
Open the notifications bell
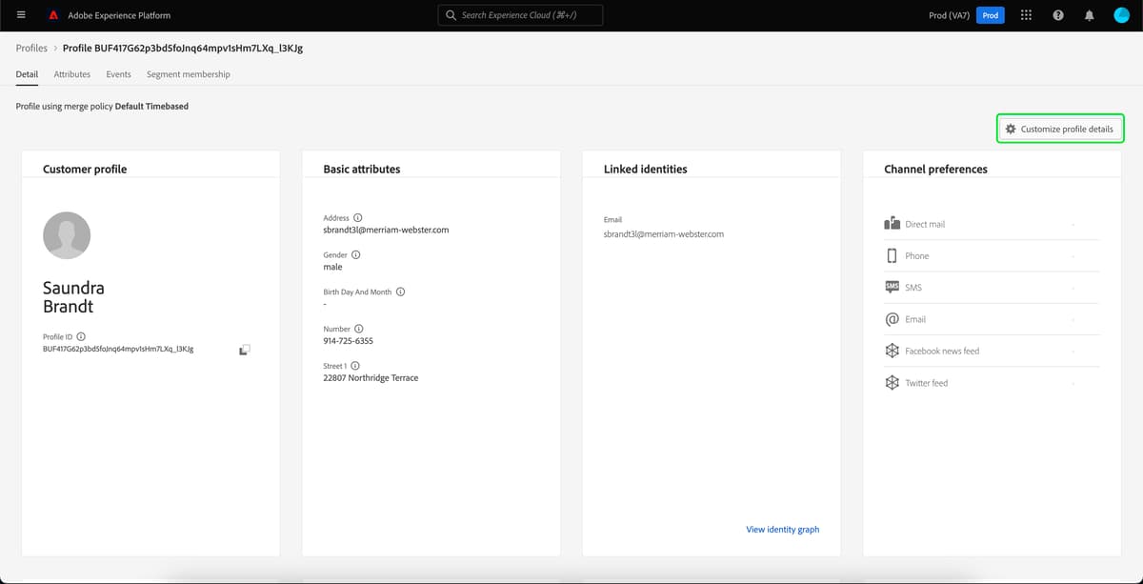pyautogui.click(x=1089, y=14)
